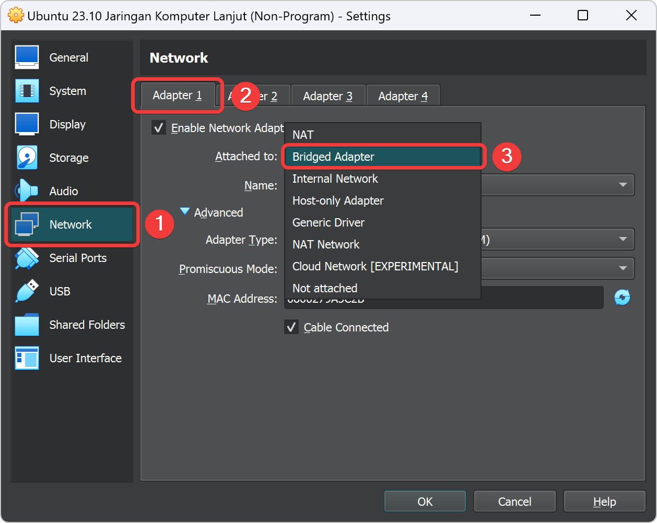Close the Settings window
The image size is (657, 523).
point(631,16)
